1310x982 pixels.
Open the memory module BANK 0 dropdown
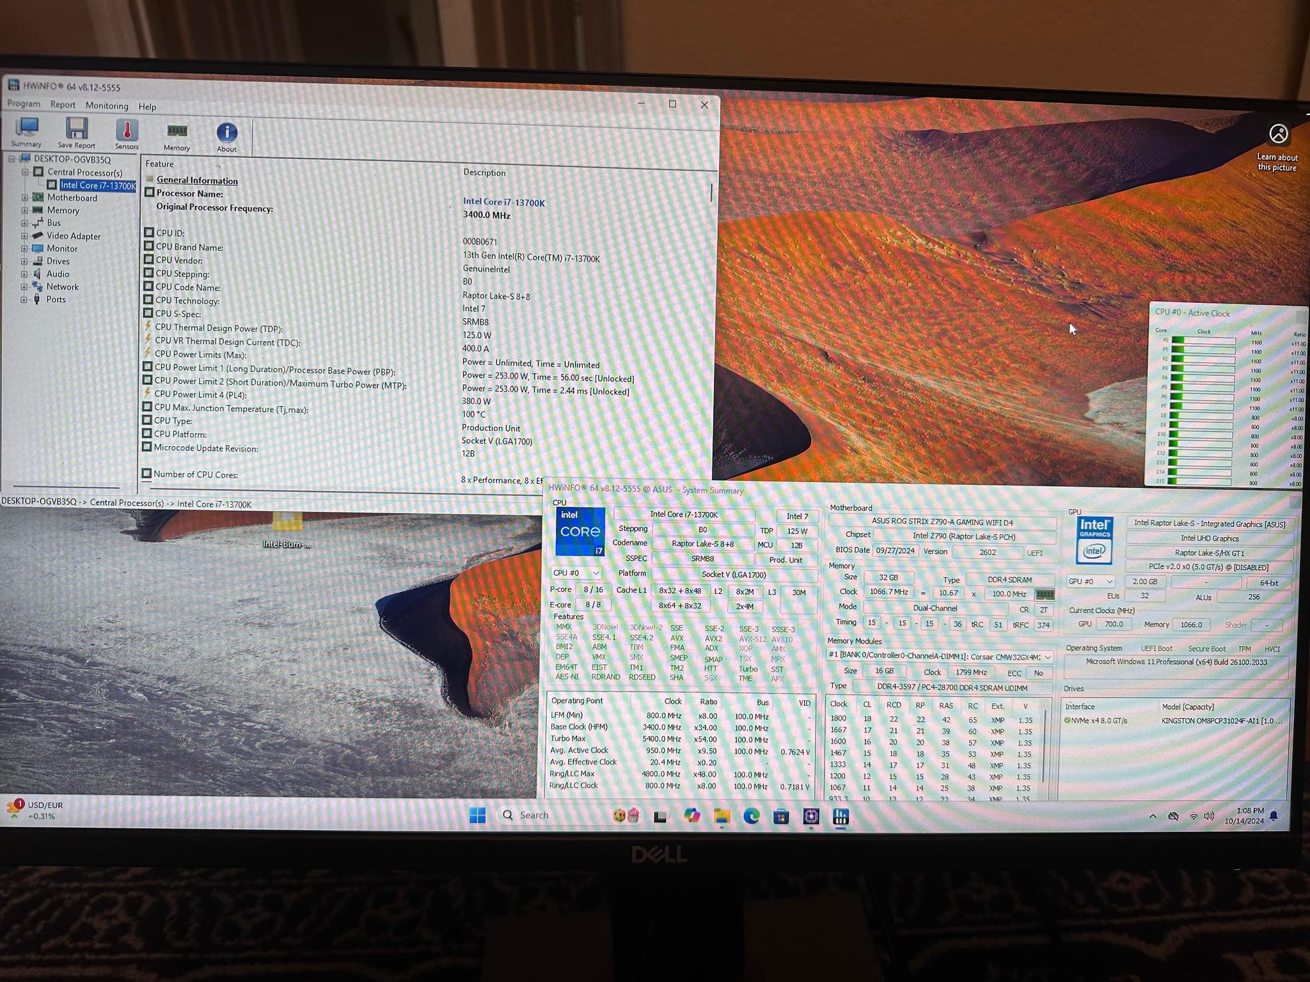pyautogui.click(x=940, y=657)
